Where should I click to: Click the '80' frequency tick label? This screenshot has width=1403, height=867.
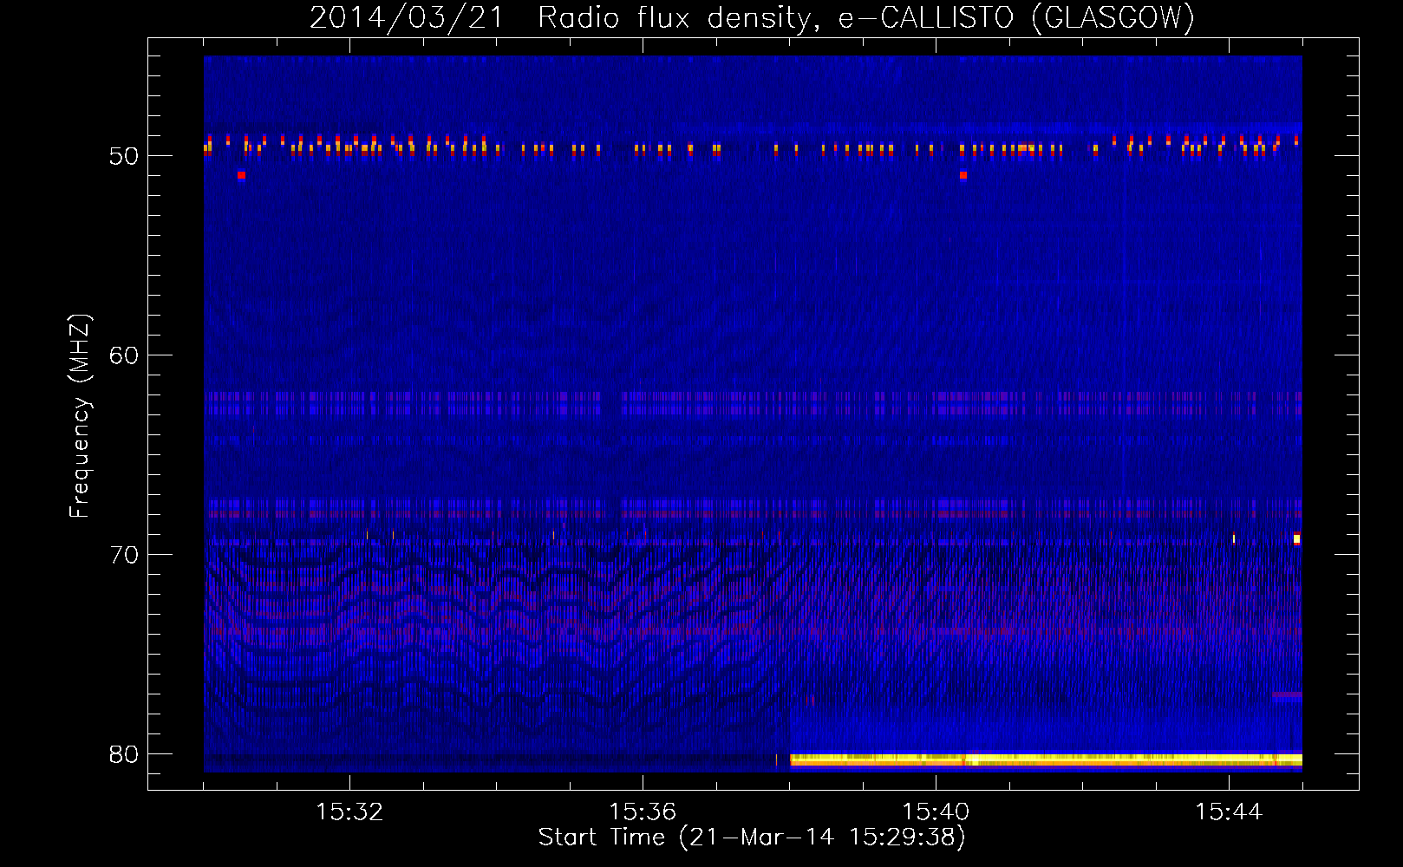[124, 754]
